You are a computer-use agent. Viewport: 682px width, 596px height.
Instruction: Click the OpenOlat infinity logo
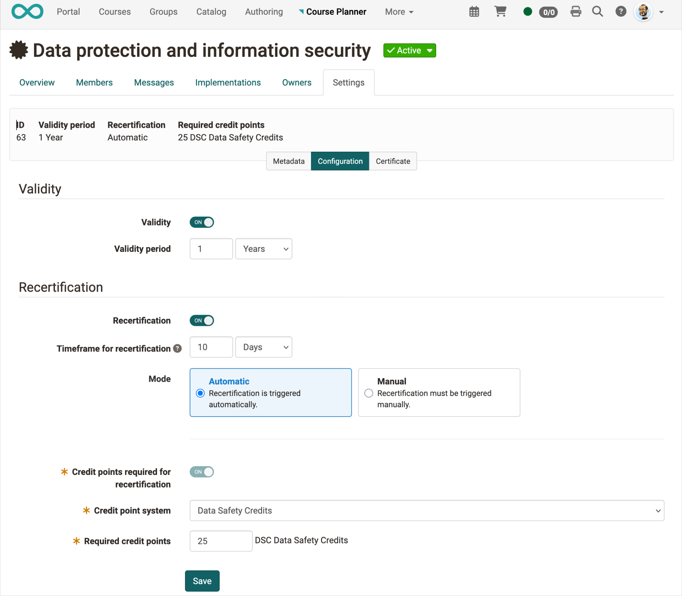(x=27, y=12)
